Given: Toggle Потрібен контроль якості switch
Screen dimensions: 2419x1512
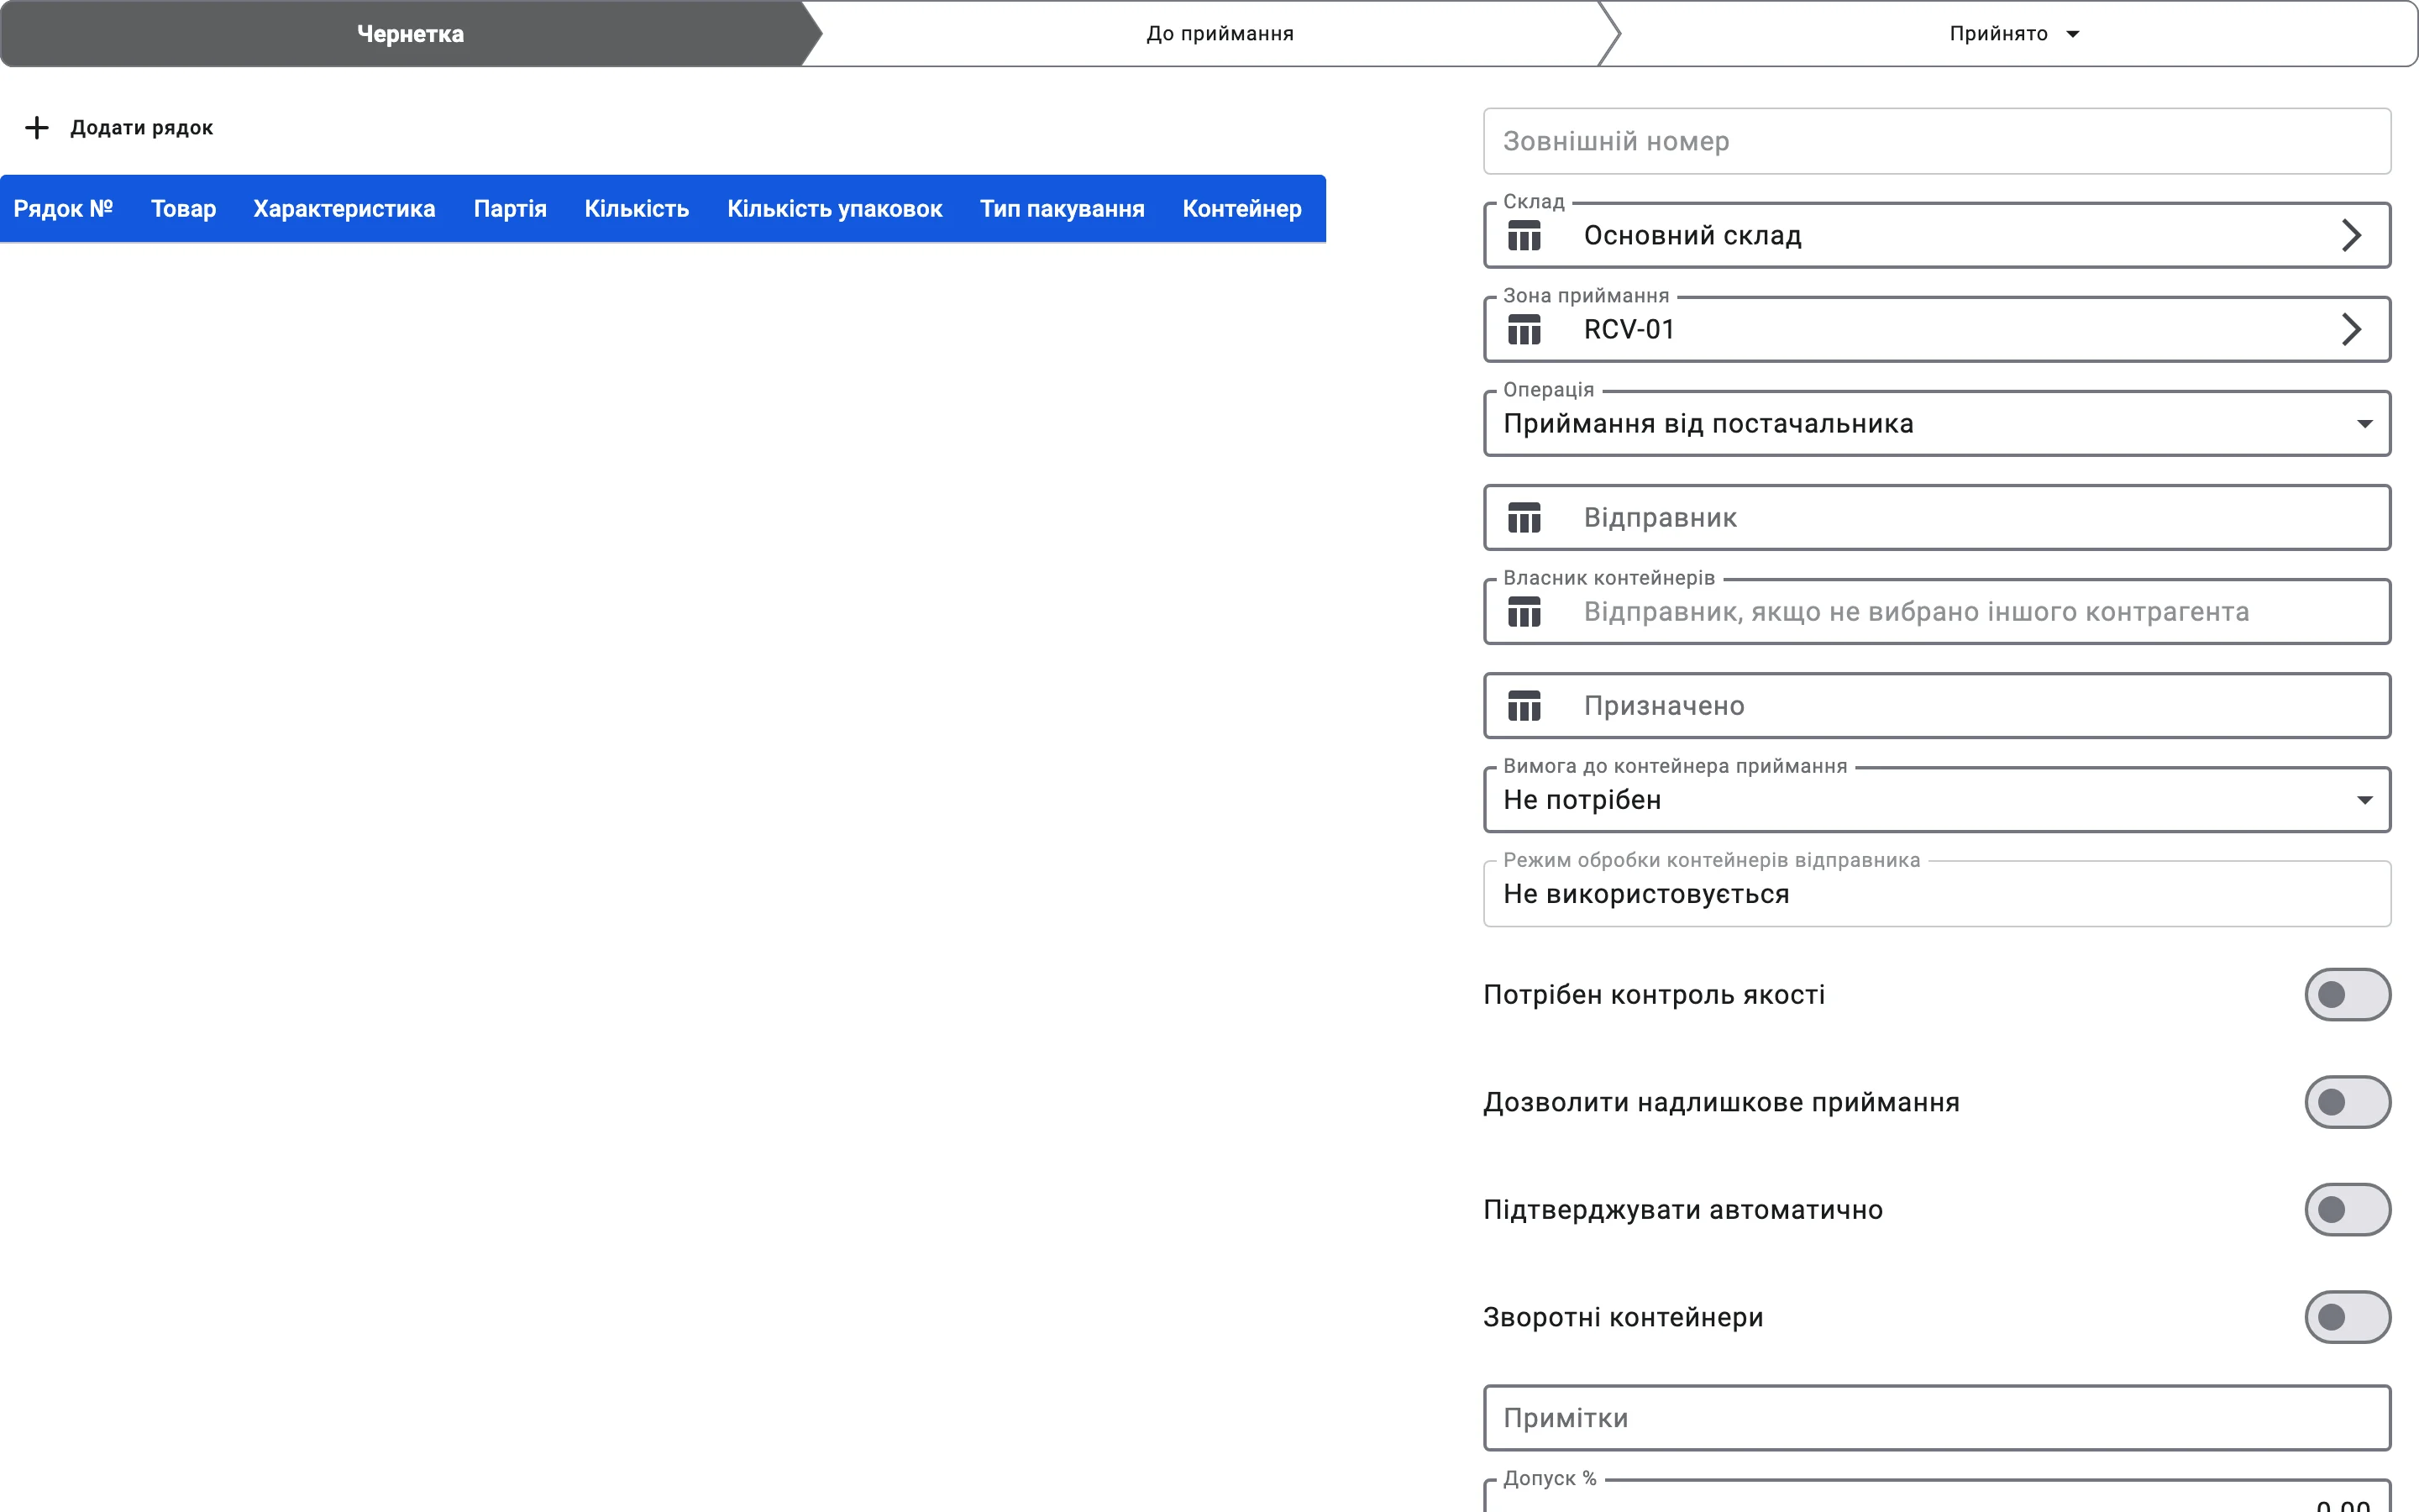Looking at the screenshot, I should click(2347, 994).
